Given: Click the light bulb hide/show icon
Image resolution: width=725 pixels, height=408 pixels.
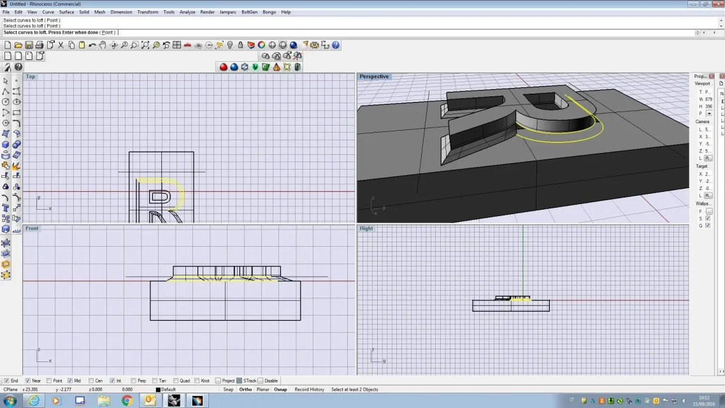Looking at the screenshot, I should (x=230, y=45).
